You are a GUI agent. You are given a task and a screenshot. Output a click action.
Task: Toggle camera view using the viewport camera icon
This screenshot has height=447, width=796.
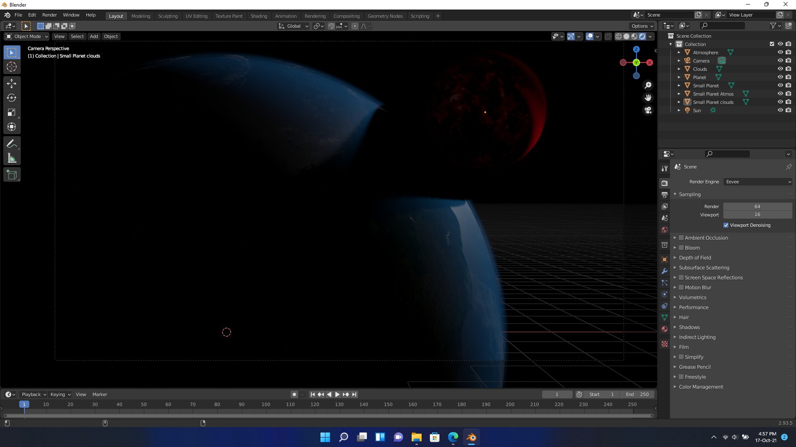pos(648,111)
